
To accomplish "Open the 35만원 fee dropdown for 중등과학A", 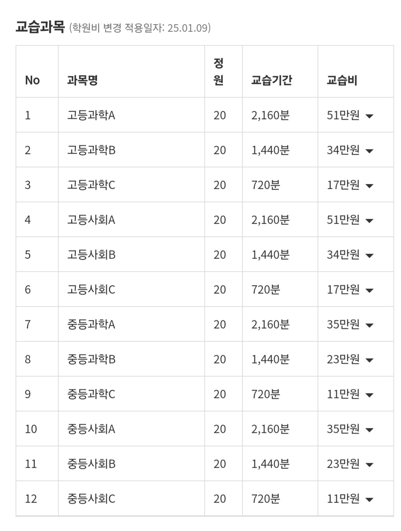I will [369, 325].
